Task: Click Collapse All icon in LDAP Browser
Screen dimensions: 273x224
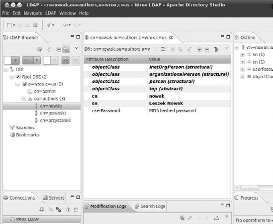Action: [59, 49]
